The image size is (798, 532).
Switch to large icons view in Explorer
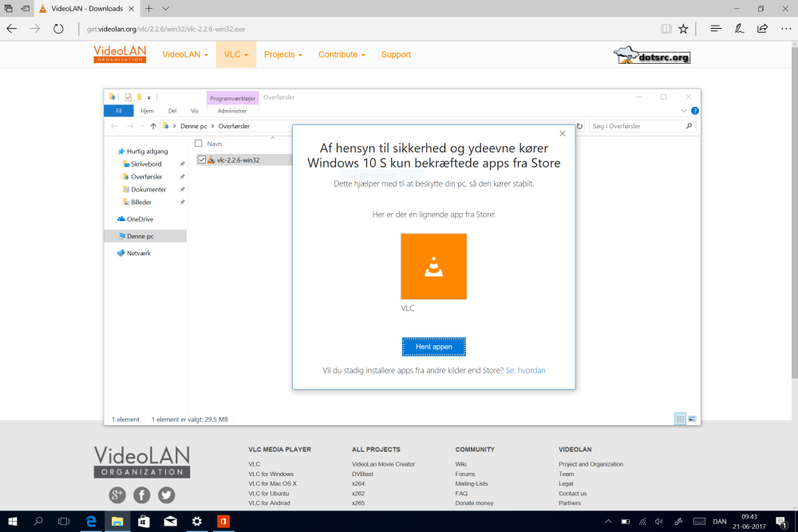coord(692,419)
